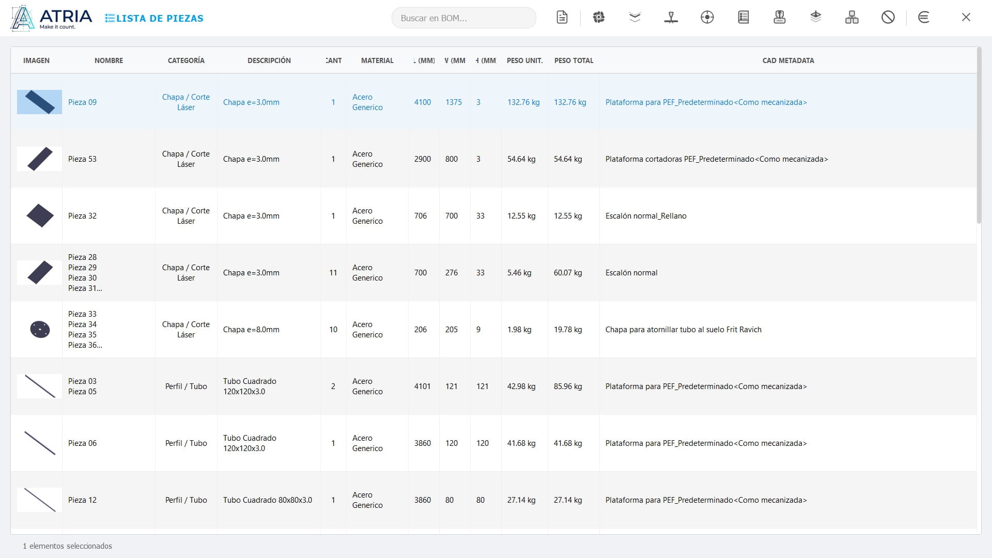This screenshot has height=558, width=992.
Task: Click the round plate thumbnail for Pieza 33
Action: point(40,329)
